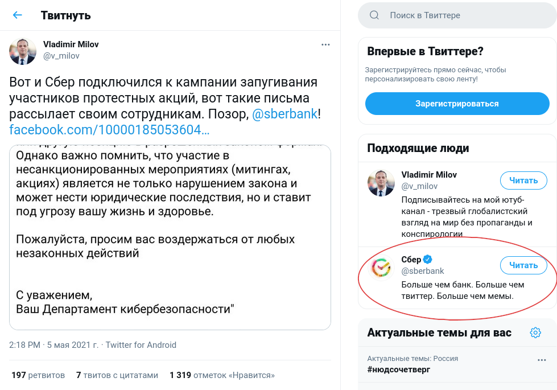Open the @sberbank mention link
The image size is (557, 390).
pyautogui.click(x=284, y=114)
